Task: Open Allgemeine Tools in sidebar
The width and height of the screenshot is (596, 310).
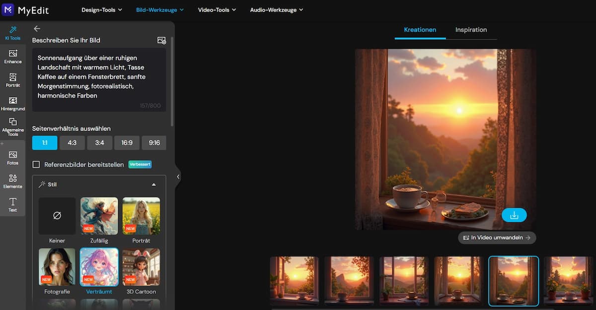Action: click(13, 127)
